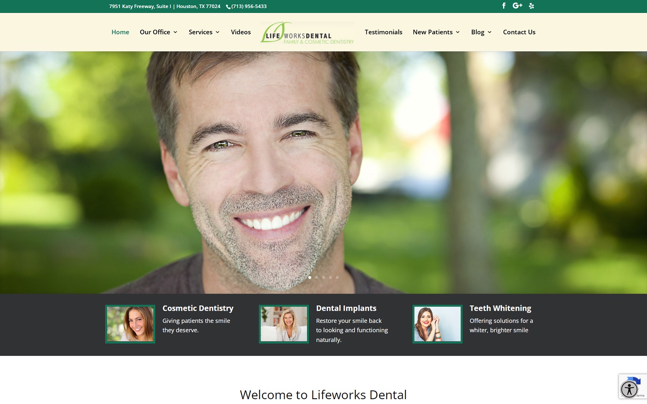Click 'Giving patients the smile they deserve' text
The height and width of the screenshot is (404, 647).
point(196,326)
